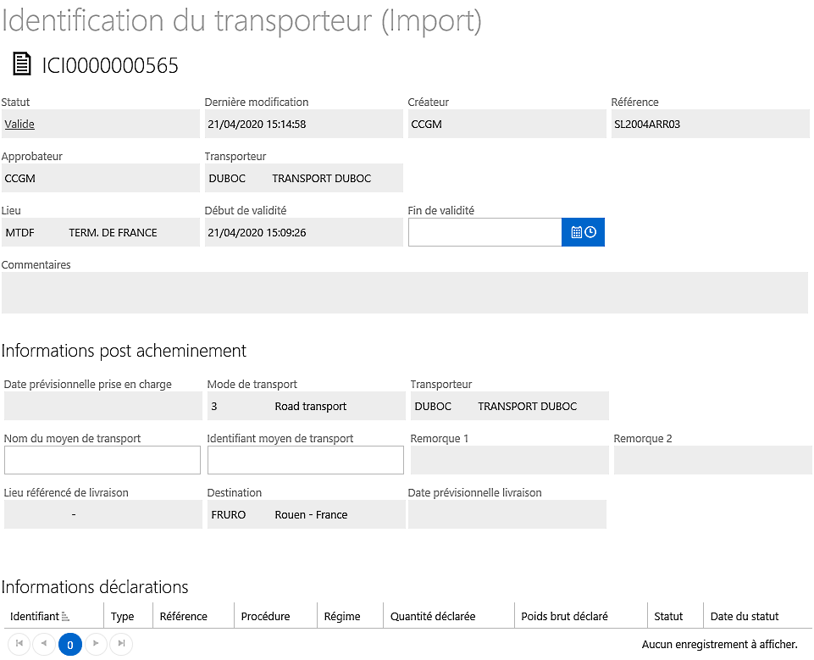Sort by Poids brut déclaré column
This screenshot has height=660, width=814.
pos(564,617)
